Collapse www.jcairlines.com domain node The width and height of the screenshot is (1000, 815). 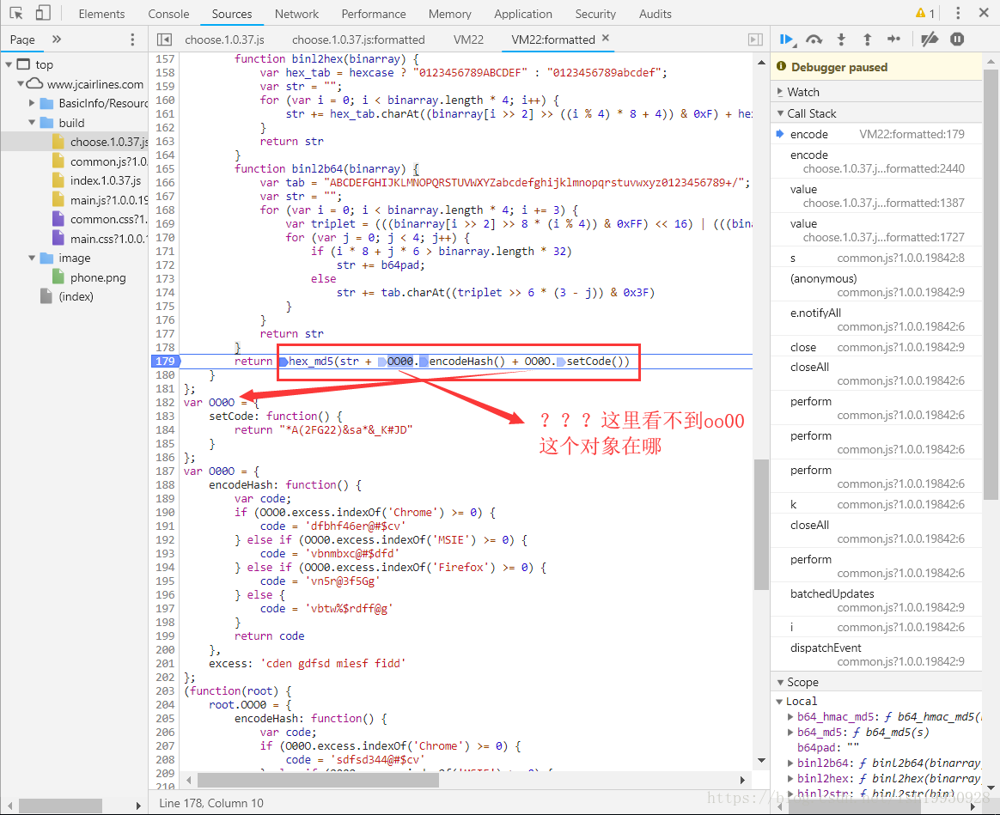tap(21, 83)
